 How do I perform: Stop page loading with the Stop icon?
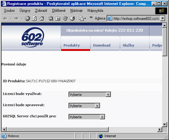[27, 18]
